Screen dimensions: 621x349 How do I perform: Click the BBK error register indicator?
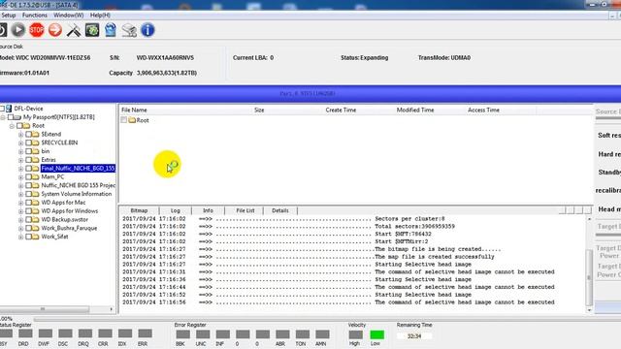pyautogui.click(x=182, y=334)
